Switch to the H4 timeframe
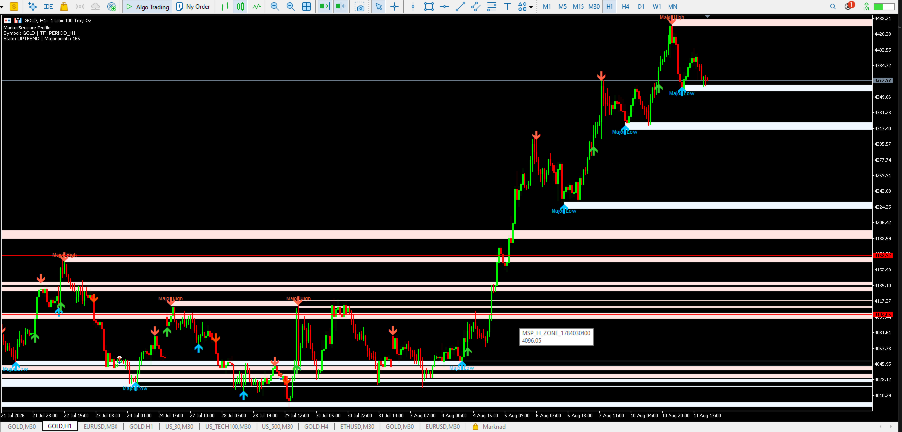902x432 pixels. 625,7
